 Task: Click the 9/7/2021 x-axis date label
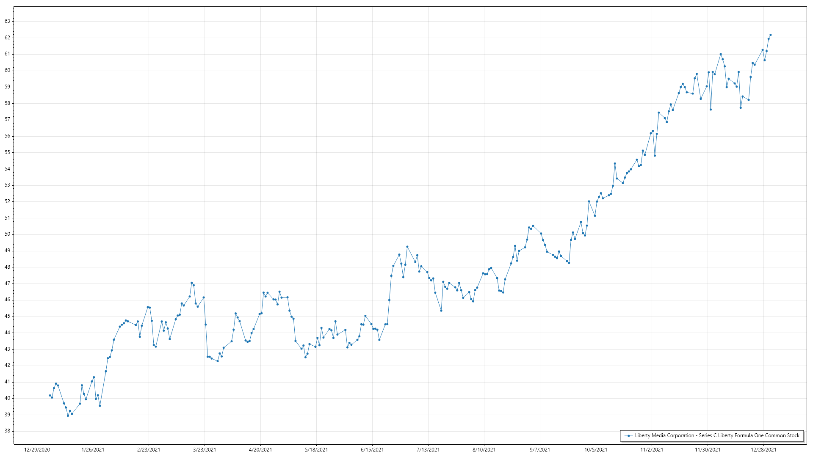point(540,450)
